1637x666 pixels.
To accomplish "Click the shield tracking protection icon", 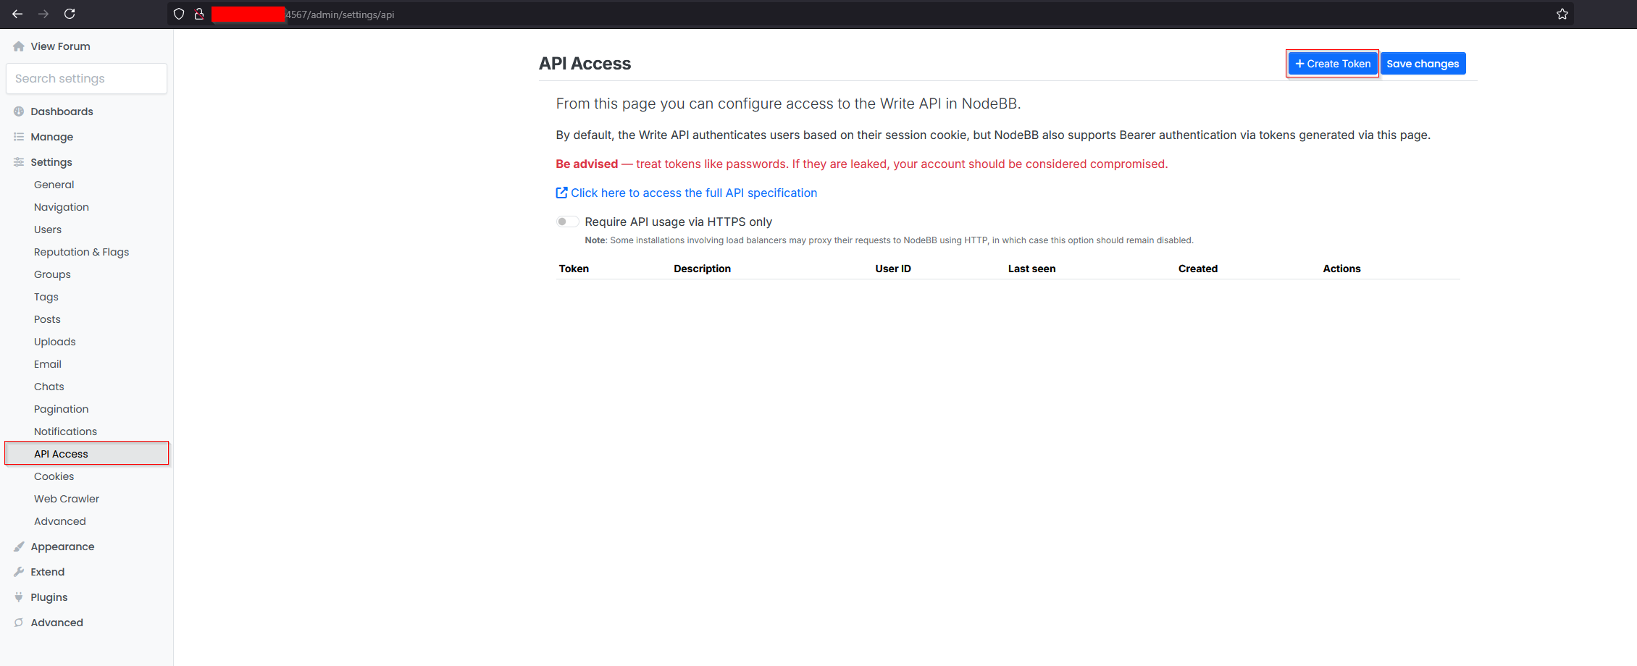I will [x=178, y=14].
